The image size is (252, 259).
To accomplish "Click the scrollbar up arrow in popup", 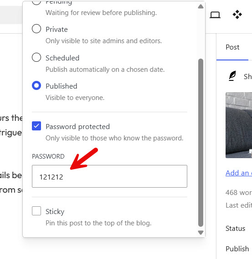I will 201,6.
